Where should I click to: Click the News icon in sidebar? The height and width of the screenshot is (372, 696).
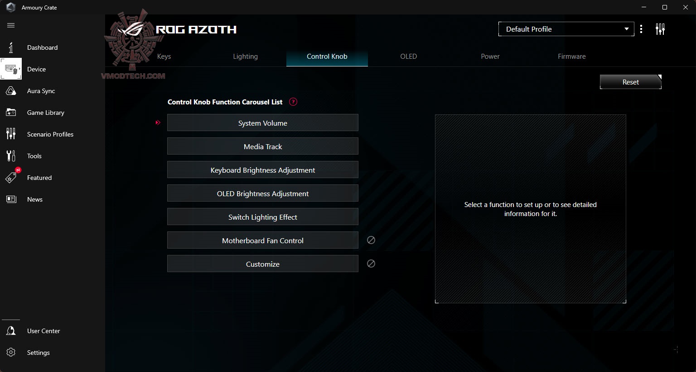click(11, 199)
